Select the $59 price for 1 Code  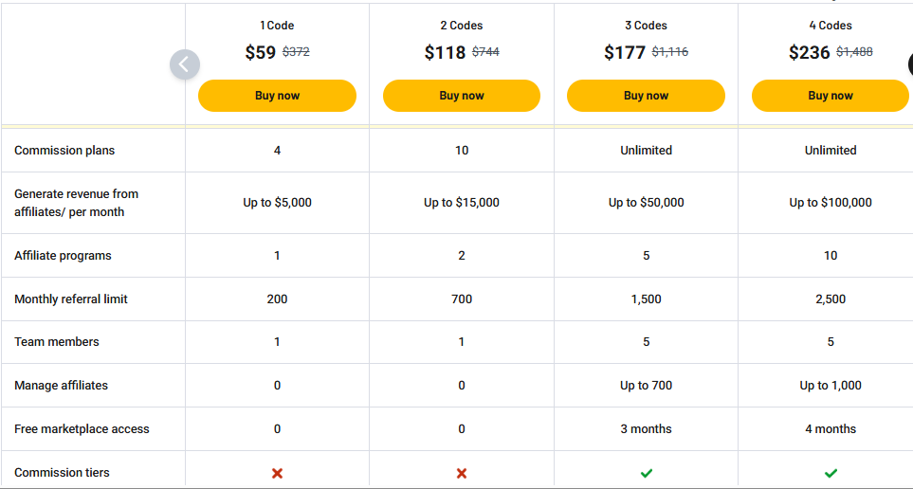click(261, 52)
